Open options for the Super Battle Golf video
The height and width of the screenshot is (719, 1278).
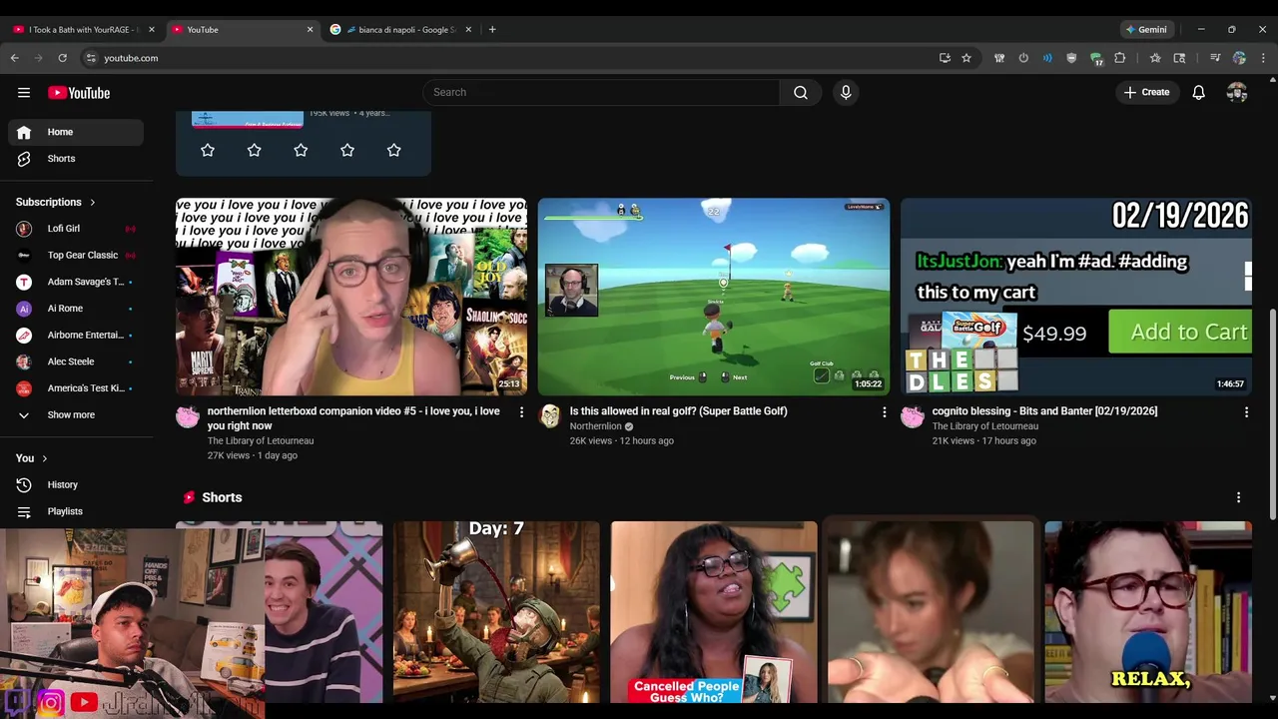[x=884, y=411]
